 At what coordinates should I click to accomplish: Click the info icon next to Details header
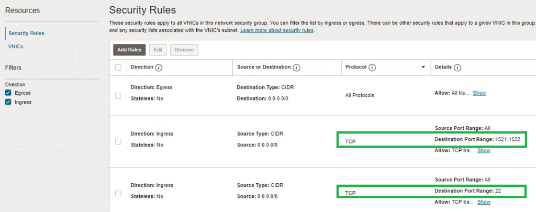point(457,68)
